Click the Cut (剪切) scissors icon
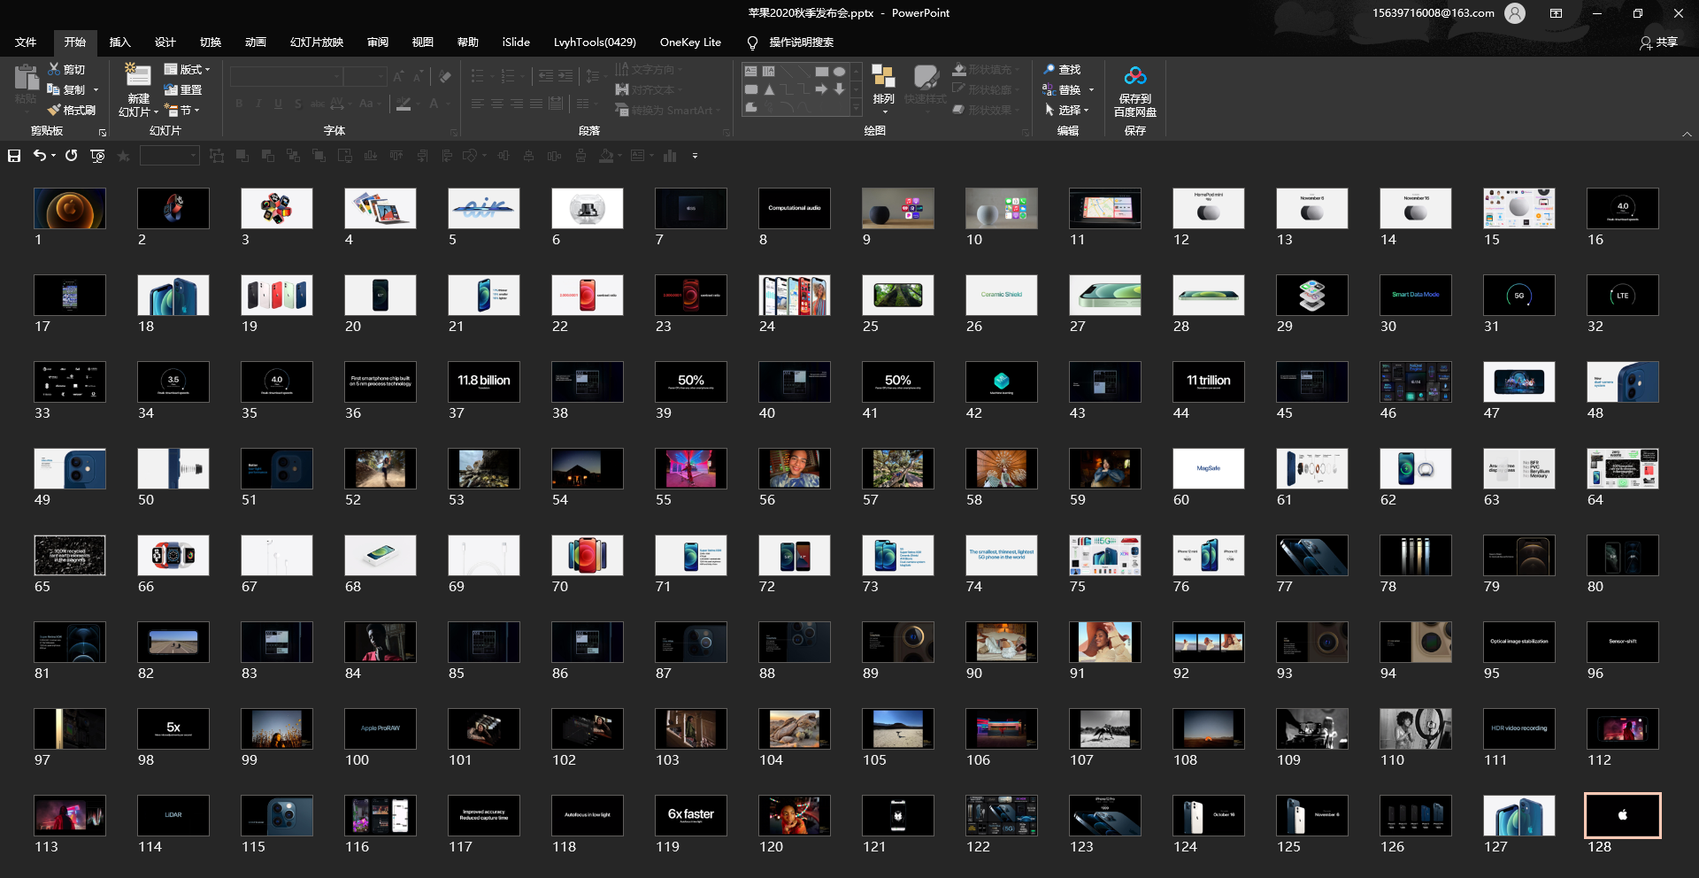The height and width of the screenshot is (878, 1699). point(54,69)
